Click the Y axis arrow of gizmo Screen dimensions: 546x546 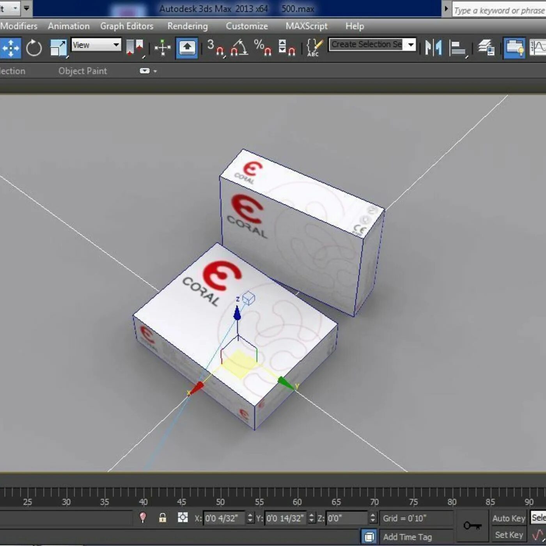(286, 383)
